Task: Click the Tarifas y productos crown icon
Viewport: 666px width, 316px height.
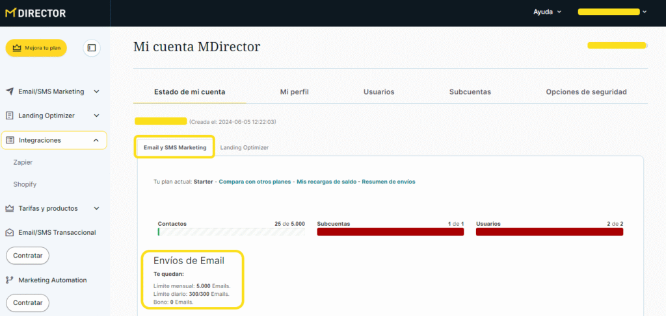Action: pyautogui.click(x=10, y=208)
